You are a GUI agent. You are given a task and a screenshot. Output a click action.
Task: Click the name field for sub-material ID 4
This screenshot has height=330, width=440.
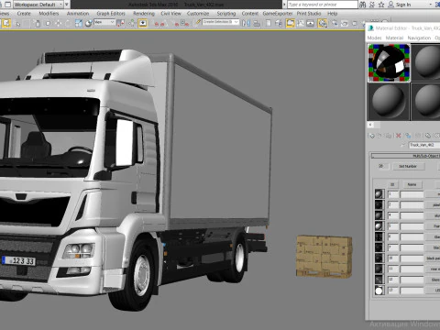click(x=412, y=215)
